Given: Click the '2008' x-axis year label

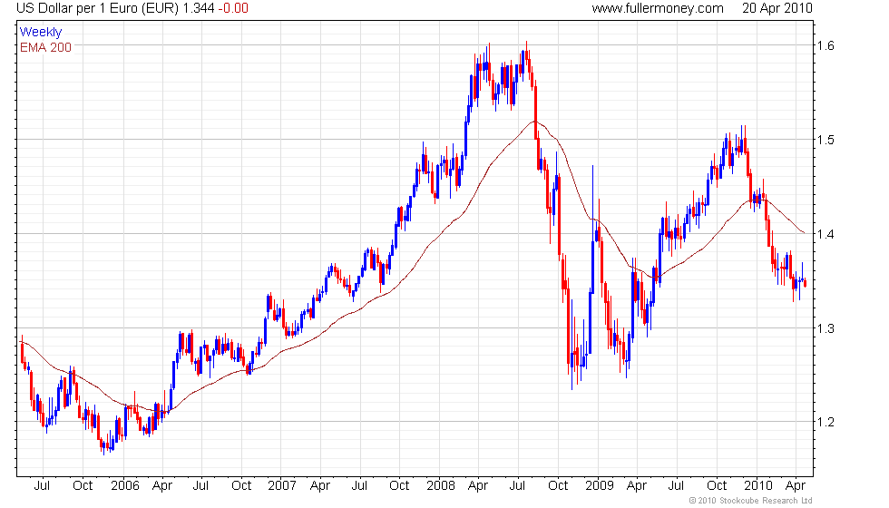Looking at the screenshot, I should 441,486.
